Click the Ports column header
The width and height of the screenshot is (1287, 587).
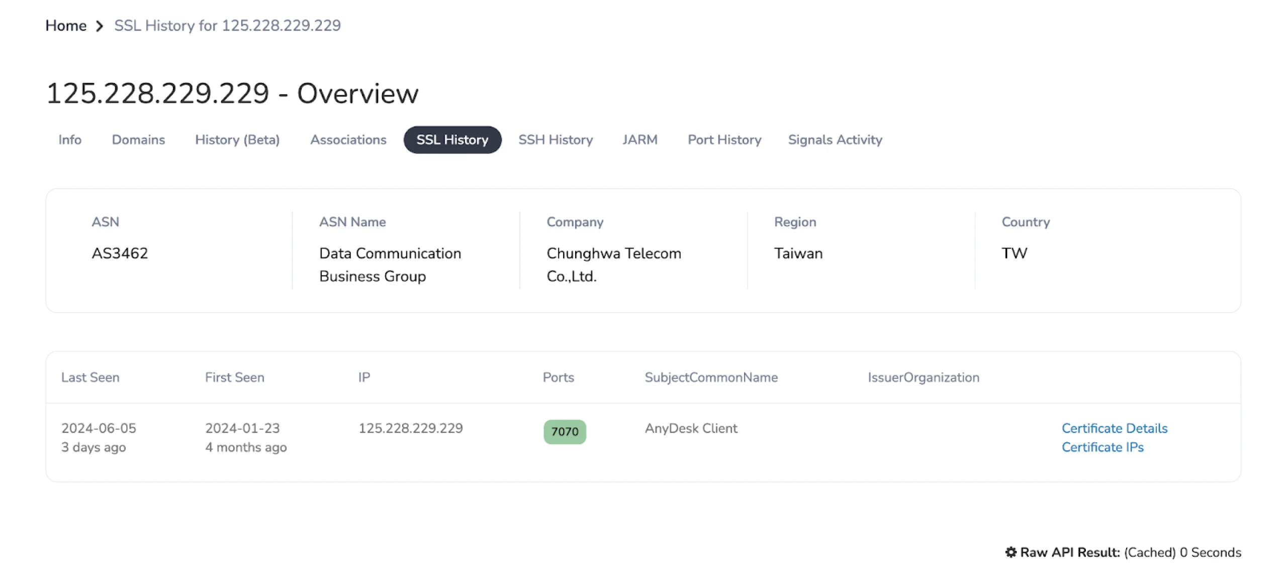click(x=559, y=377)
